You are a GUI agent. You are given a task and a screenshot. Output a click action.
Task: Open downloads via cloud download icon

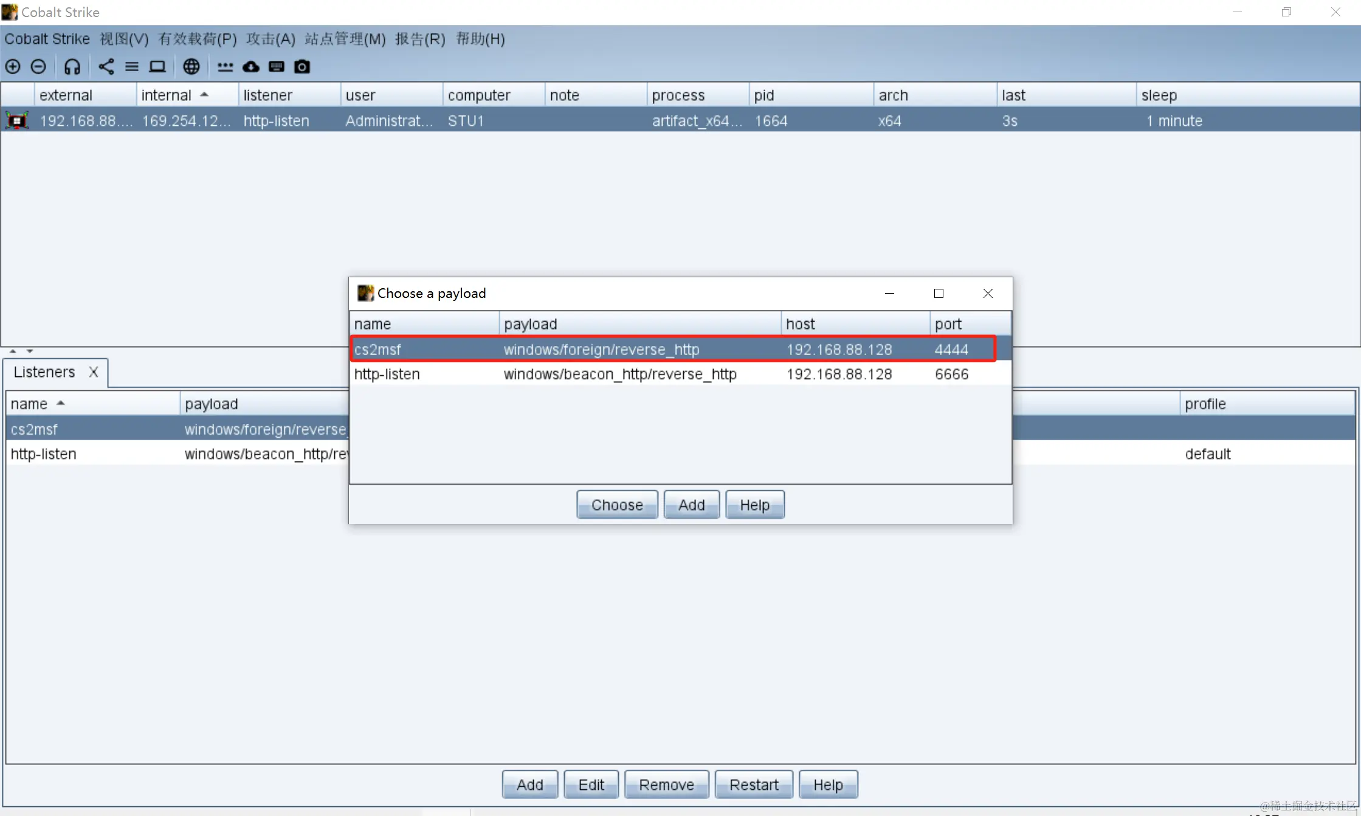[x=251, y=66]
